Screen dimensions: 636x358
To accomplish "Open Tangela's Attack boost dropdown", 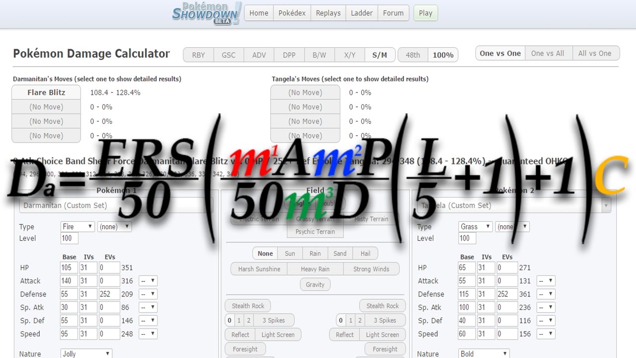I will pyautogui.click(x=546, y=281).
